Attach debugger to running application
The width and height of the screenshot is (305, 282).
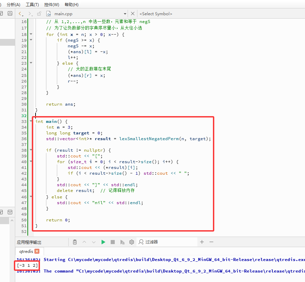click(122, 242)
